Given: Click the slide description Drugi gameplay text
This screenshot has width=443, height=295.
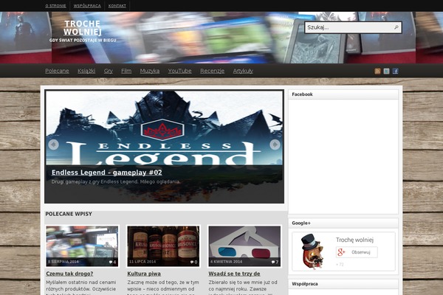Looking at the screenshot, I should 116,182.
